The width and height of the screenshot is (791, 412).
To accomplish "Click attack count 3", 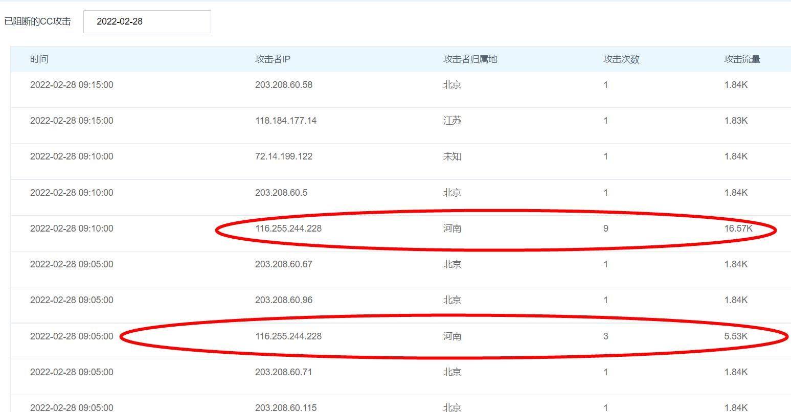I will (606, 336).
